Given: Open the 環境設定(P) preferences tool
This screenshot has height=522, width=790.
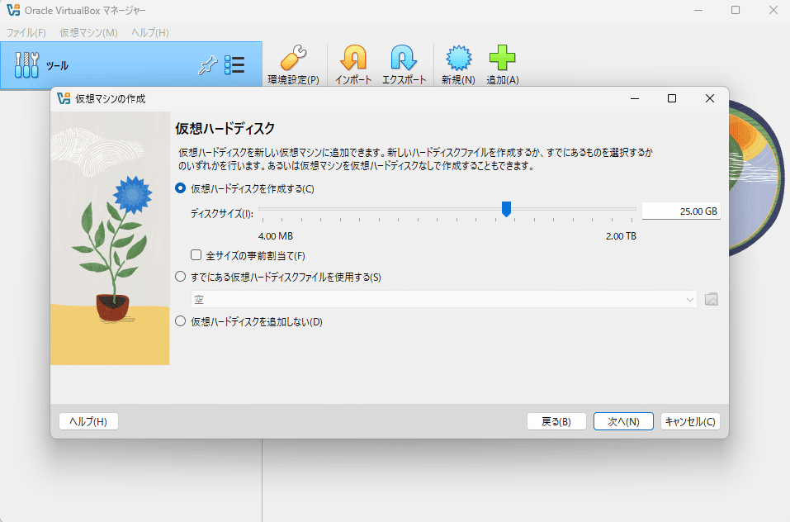Looking at the screenshot, I should coord(293,64).
